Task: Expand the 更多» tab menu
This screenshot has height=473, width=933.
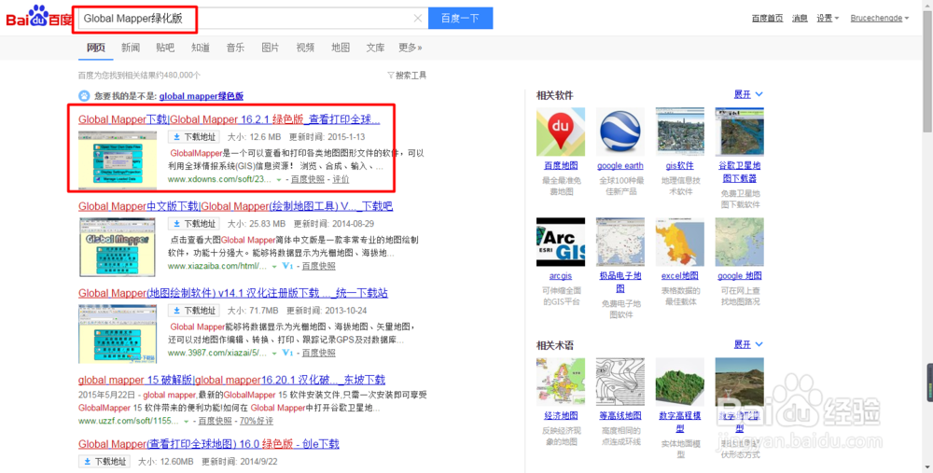Action: pos(410,48)
